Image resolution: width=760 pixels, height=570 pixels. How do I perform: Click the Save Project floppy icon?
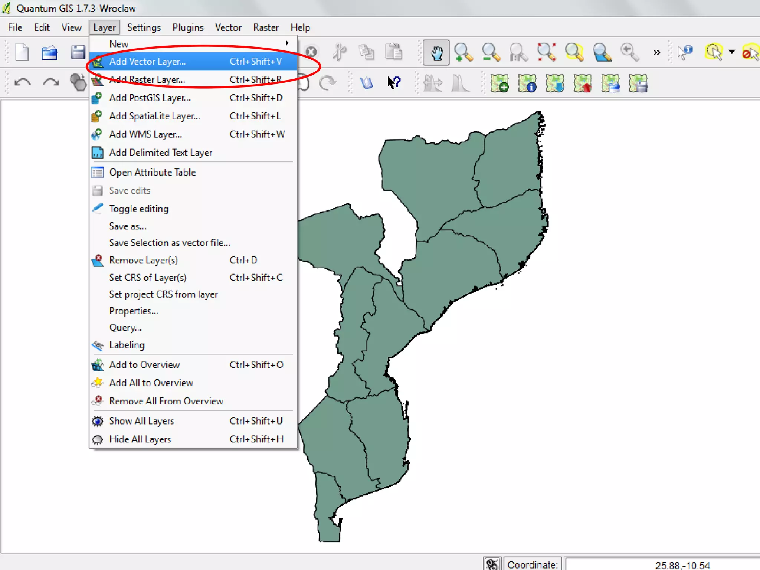(x=78, y=53)
